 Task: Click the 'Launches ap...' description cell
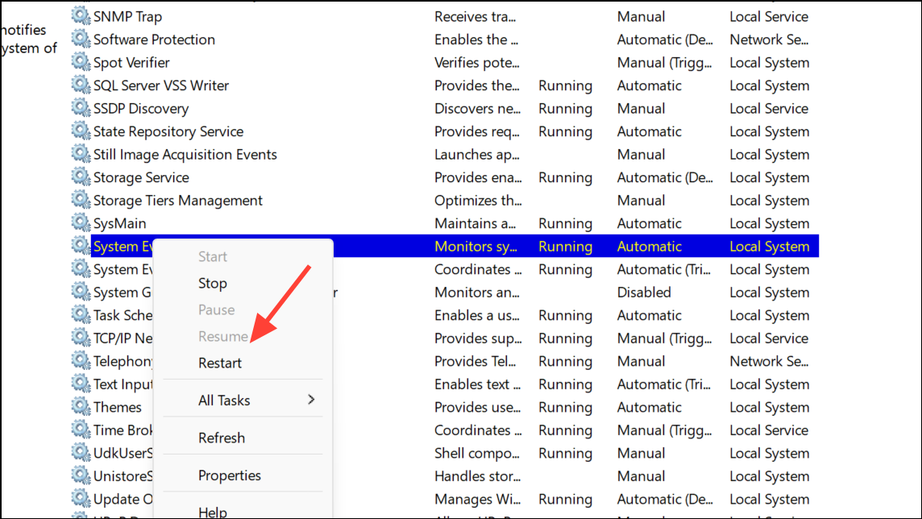476,155
